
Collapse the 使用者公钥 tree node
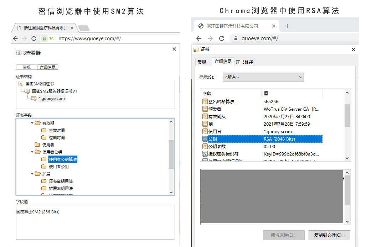tap(32, 152)
